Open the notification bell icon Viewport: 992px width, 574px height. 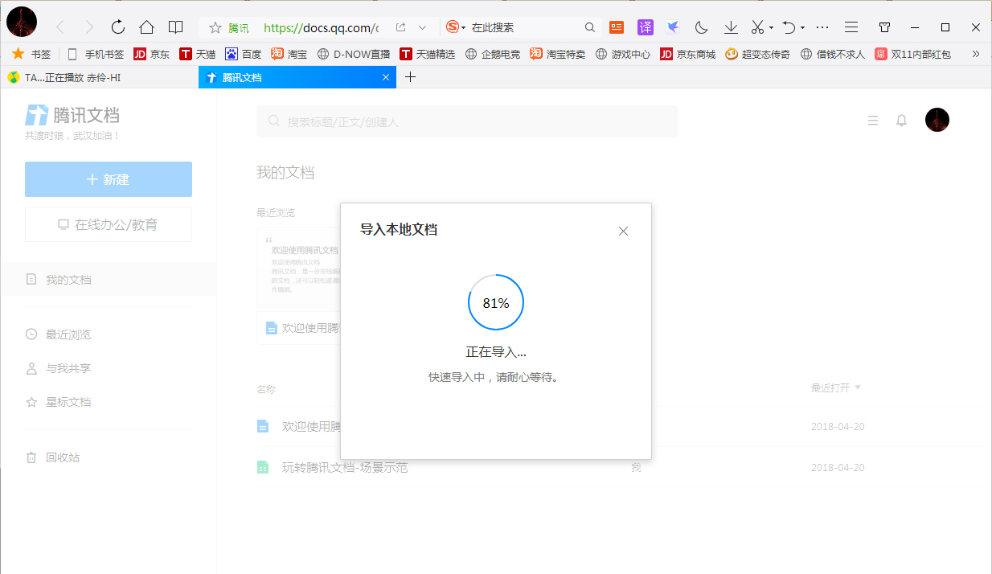coord(901,120)
